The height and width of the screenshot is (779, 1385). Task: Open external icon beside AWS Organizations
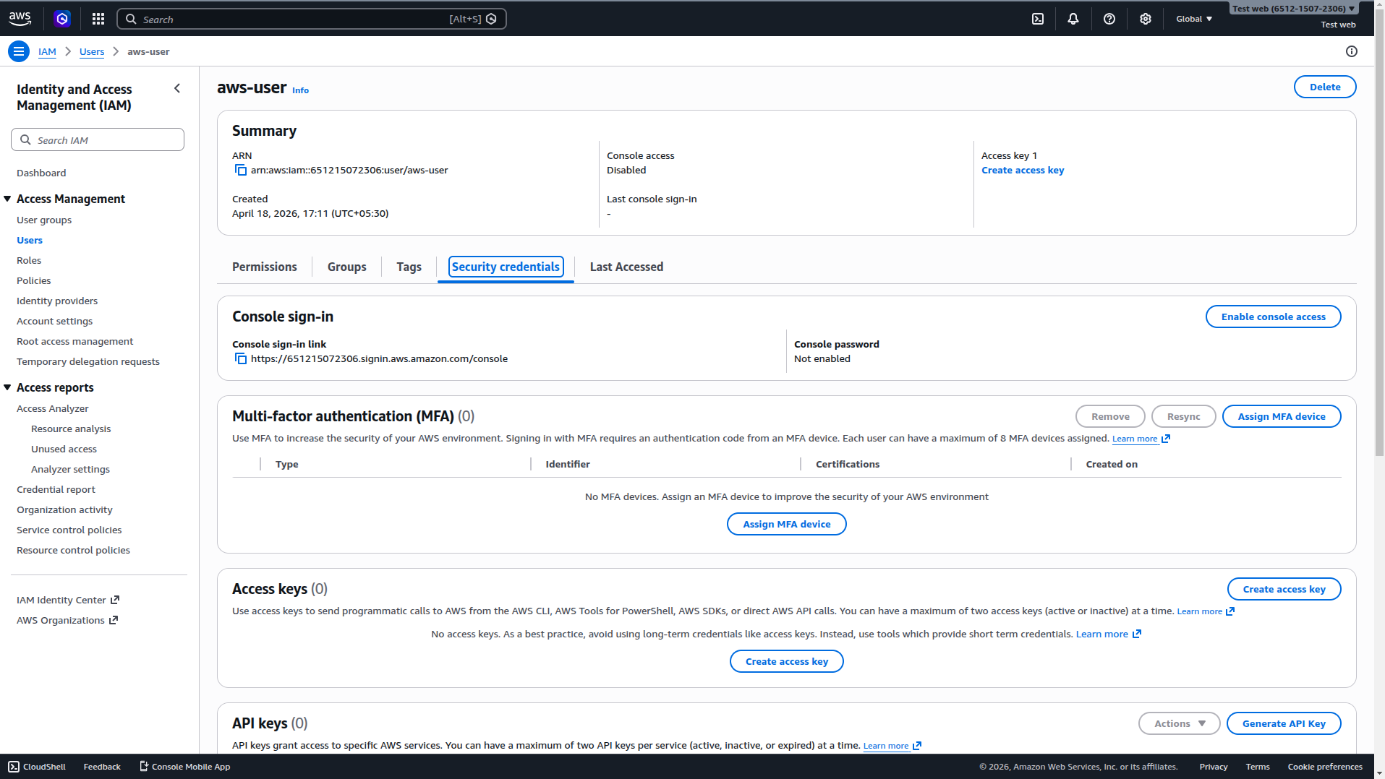coord(114,620)
